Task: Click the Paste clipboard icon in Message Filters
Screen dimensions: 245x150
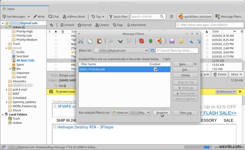Action: tap(99, 41)
